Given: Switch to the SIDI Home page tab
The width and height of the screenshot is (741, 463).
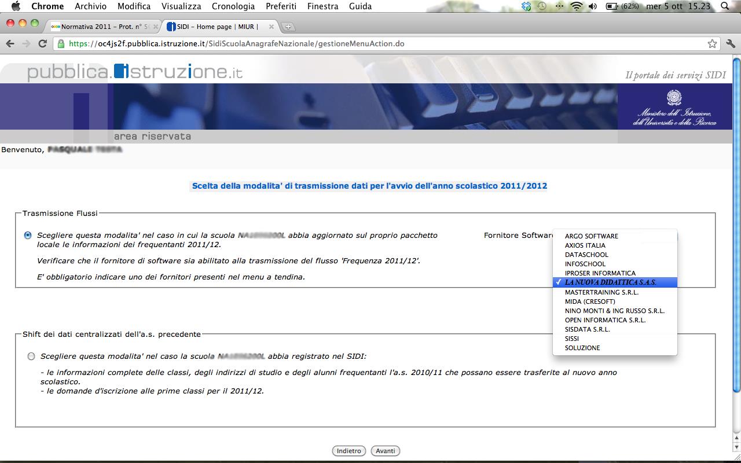Looking at the screenshot, I should click(x=218, y=27).
